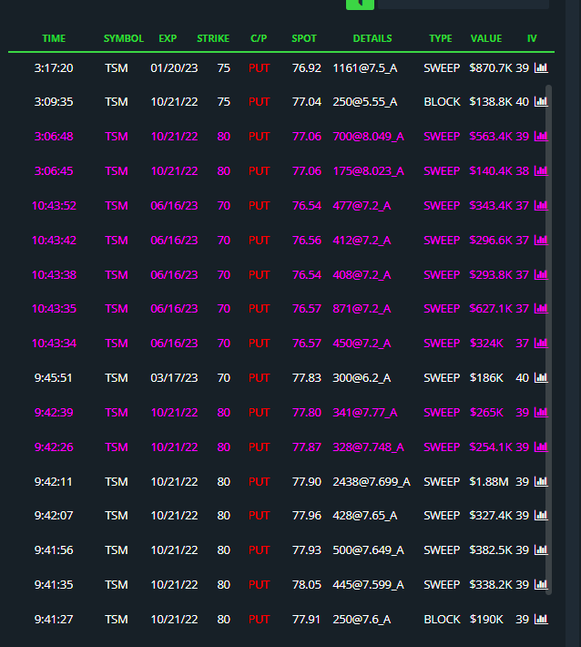Screen dimensions: 581x647
Task: Select details 2438@7.699_A
Action: point(372,482)
